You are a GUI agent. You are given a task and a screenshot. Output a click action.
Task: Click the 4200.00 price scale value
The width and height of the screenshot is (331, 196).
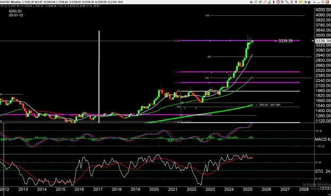[323, 10]
